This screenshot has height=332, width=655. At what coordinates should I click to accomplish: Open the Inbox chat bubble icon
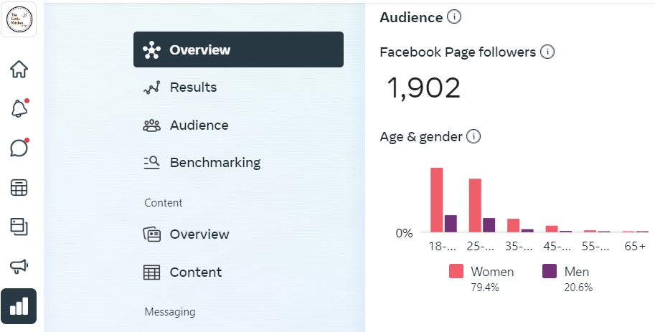[x=19, y=148]
